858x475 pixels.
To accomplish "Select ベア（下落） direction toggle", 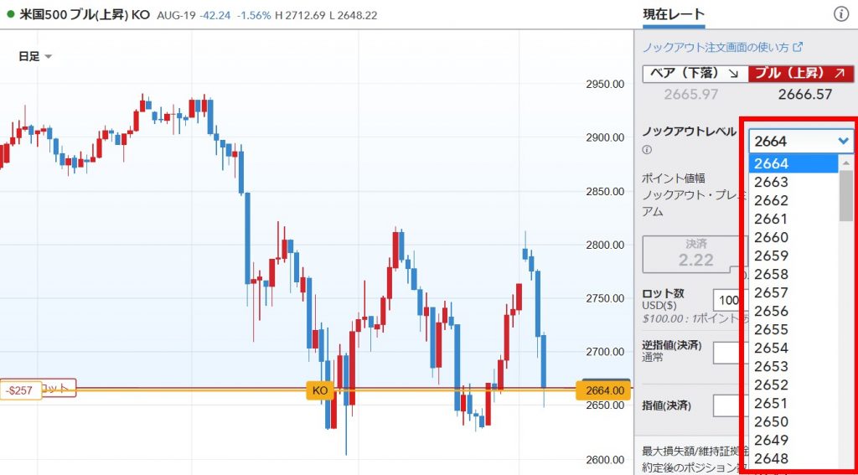I will pos(695,74).
